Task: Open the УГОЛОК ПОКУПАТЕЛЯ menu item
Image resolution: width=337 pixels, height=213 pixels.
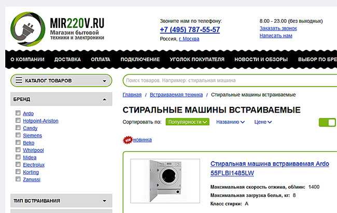Action: point(197,60)
